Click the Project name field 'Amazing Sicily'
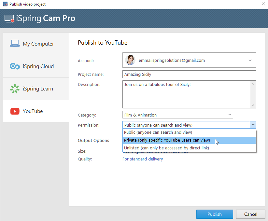The image size is (268, 221). pos(189,74)
